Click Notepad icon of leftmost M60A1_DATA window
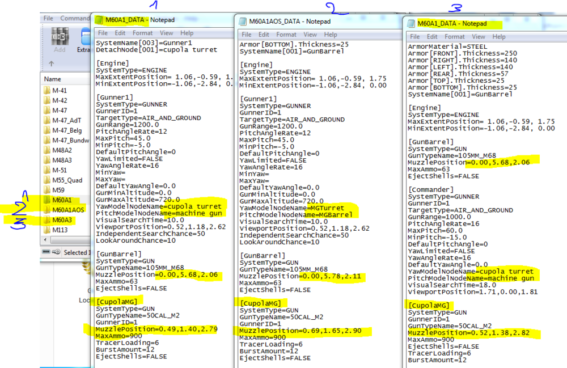567x368 pixels. tap(99, 20)
